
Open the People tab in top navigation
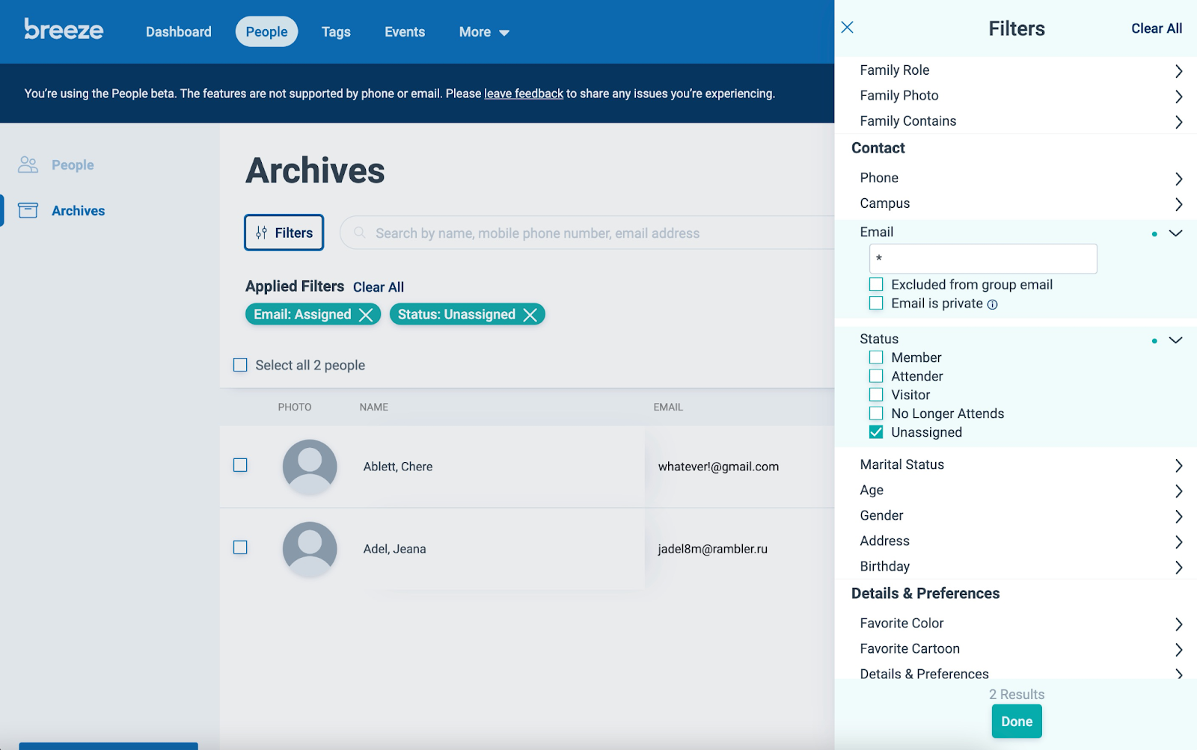coord(267,32)
